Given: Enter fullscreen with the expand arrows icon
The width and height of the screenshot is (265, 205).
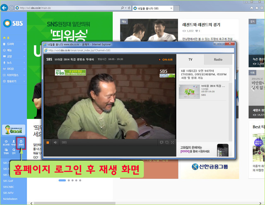Looking at the screenshot, I should point(172,142).
